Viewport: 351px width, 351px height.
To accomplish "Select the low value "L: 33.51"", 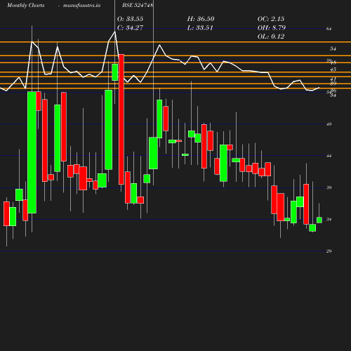I will click(200, 27).
